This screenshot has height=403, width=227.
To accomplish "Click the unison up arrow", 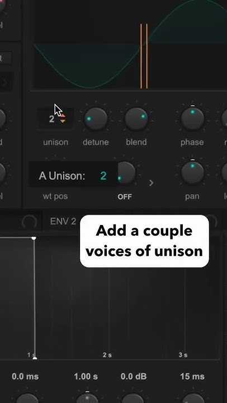I will (63, 116).
